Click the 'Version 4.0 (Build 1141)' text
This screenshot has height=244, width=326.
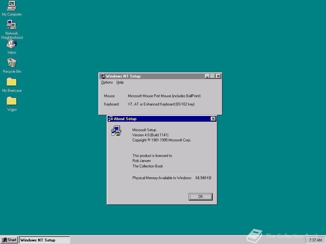[x=150, y=135]
